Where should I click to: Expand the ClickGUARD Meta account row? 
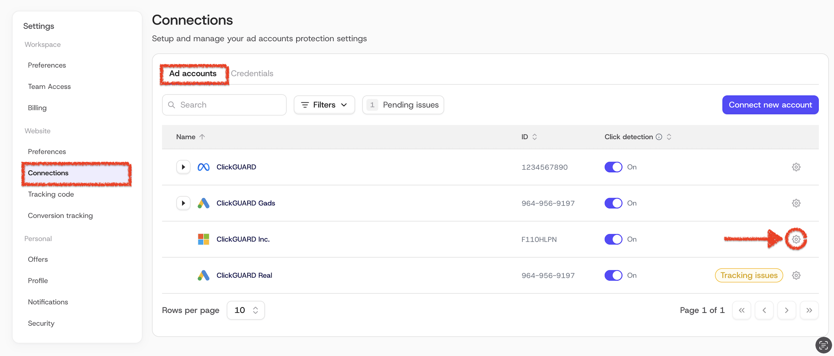point(183,167)
